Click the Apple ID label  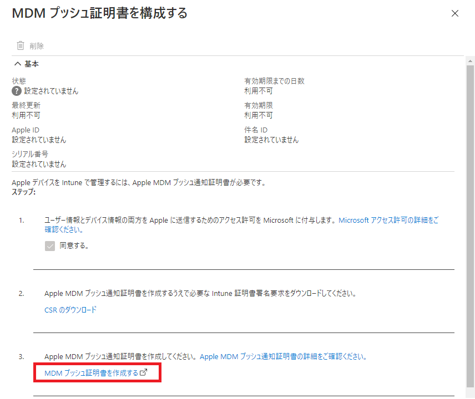tap(26, 130)
